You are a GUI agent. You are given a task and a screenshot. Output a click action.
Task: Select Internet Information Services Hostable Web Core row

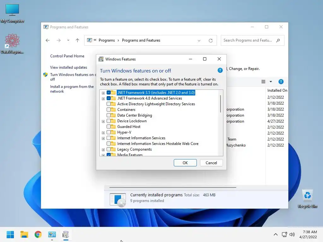point(158,144)
